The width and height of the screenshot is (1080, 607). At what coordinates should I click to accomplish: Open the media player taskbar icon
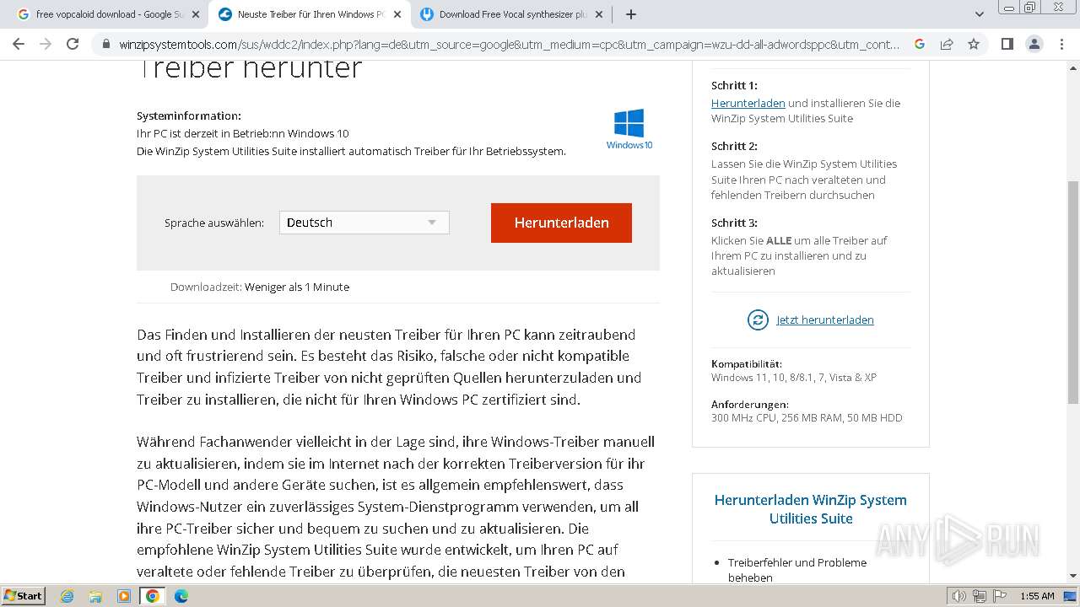[x=124, y=596]
